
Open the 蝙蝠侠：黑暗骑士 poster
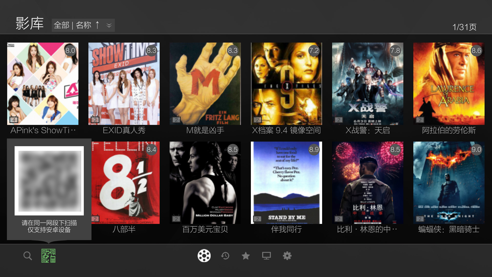pyautogui.click(x=449, y=183)
